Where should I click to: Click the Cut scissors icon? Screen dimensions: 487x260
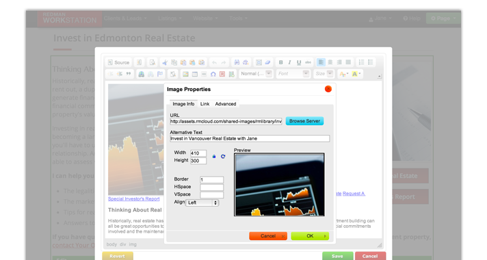pos(165,62)
